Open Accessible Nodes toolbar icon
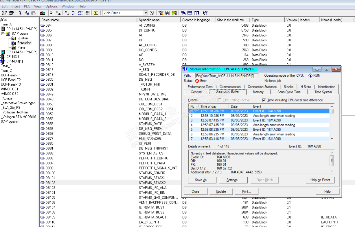The height and width of the screenshot is (227, 355). (x=4, y=13)
